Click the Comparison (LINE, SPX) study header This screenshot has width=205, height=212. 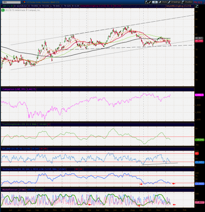coord(14,89)
